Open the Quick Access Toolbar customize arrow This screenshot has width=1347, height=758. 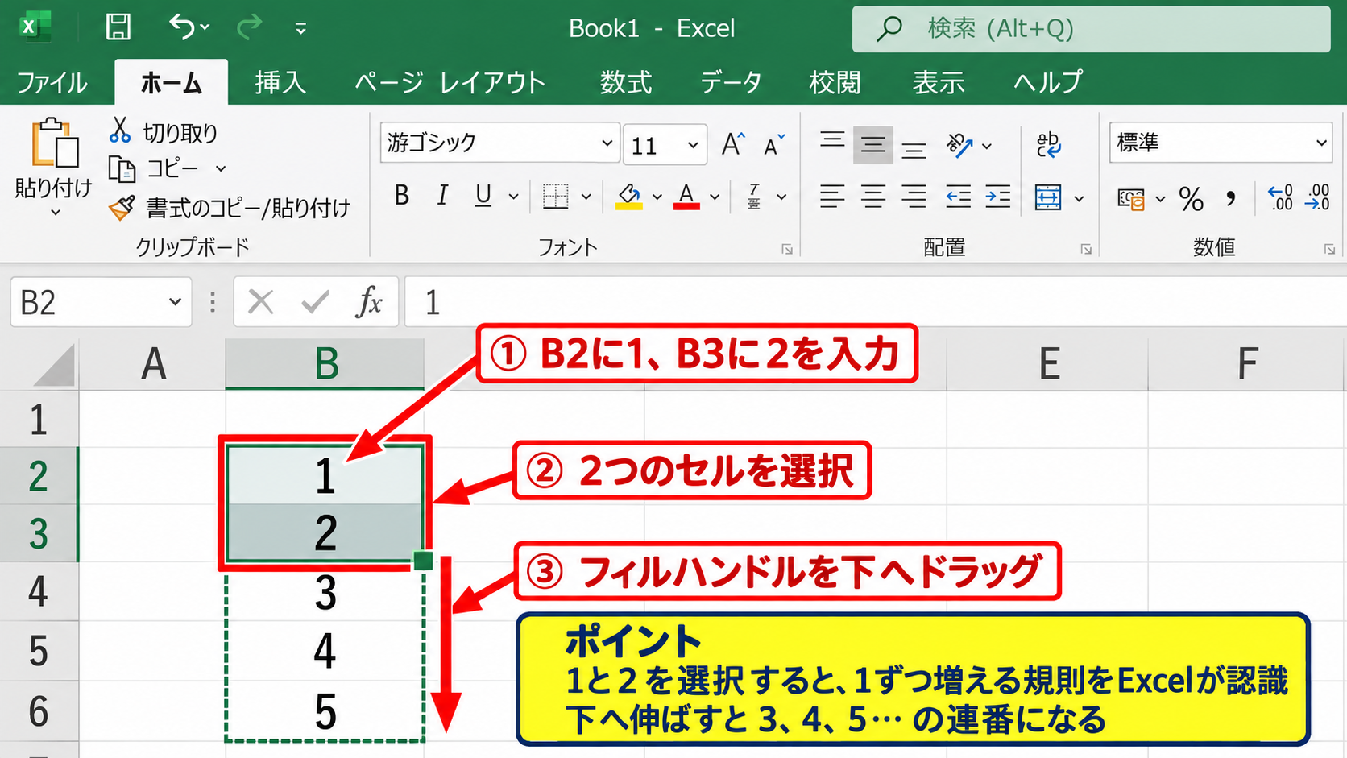pos(300,29)
